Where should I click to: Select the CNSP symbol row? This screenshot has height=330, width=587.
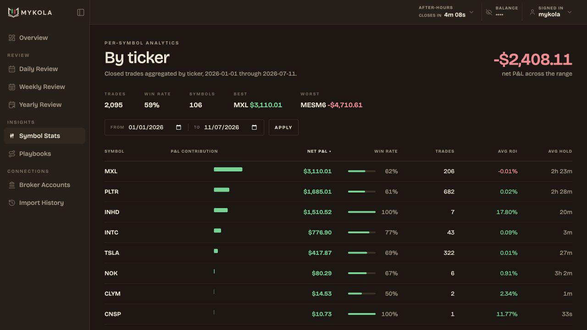[338, 314]
